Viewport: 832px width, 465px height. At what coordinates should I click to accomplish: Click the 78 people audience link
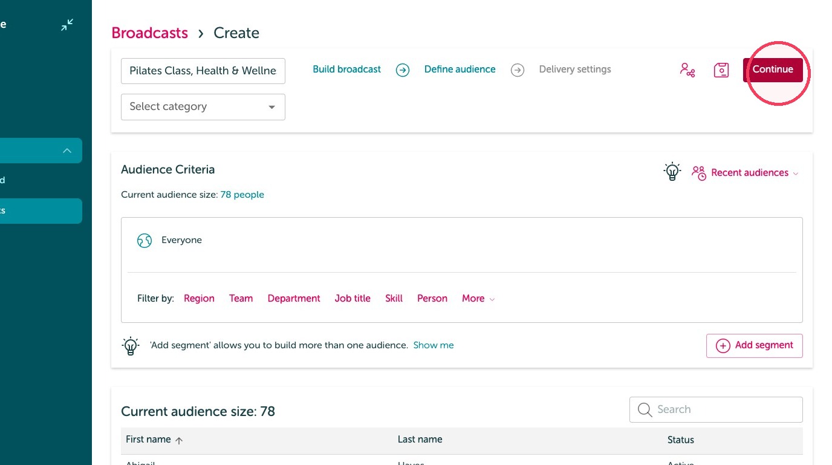coord(242,195)
